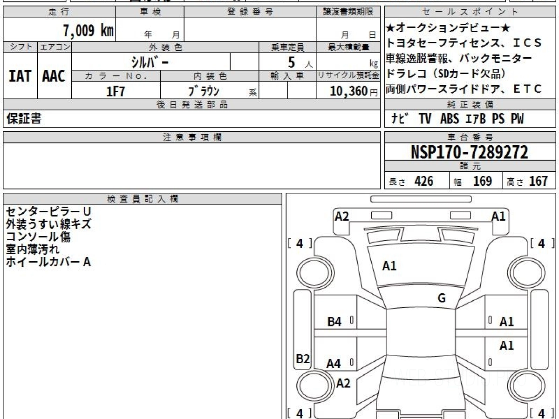Select the ナビ equipment entry
Image resolution: width=559 pixels, height=419 pixels.
click(401, 119)
